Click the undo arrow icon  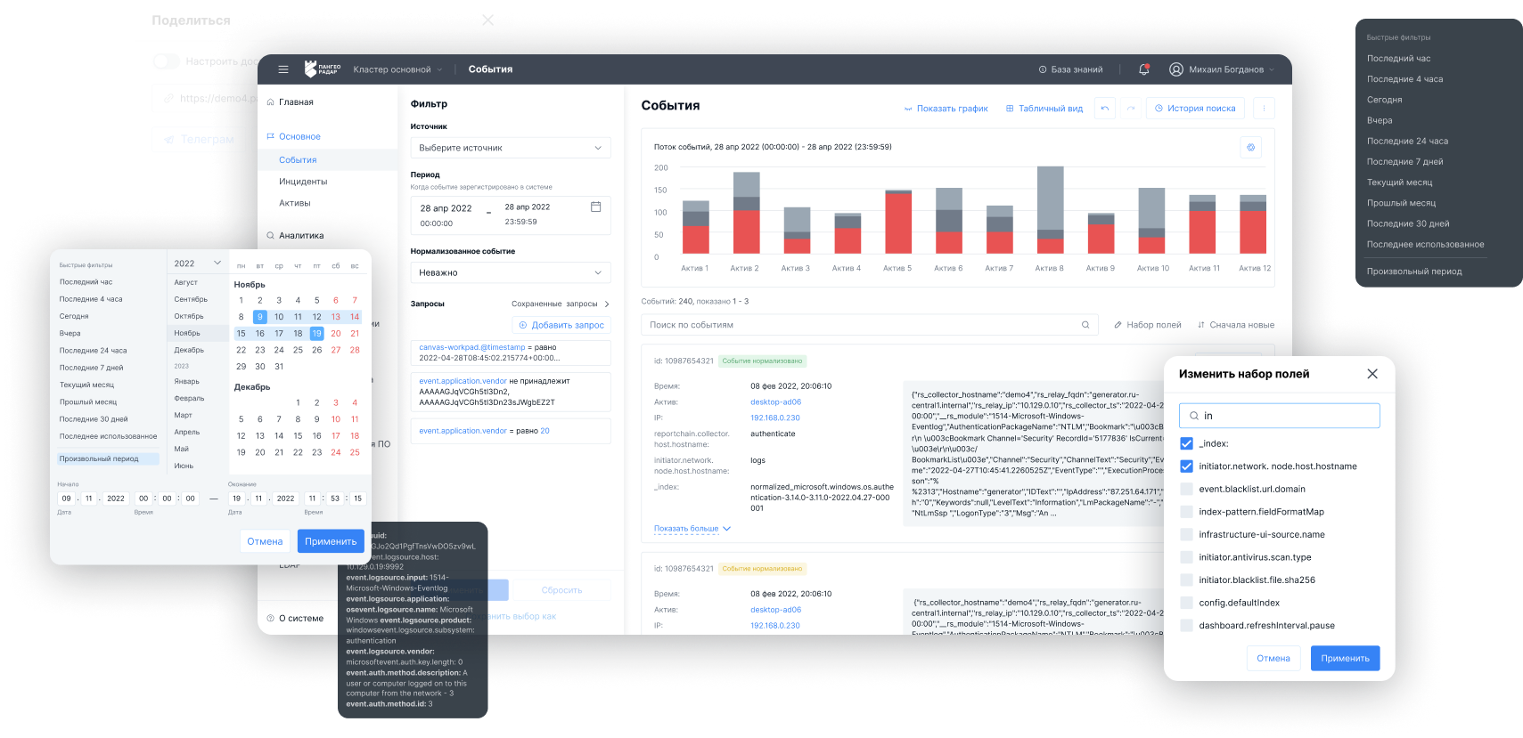click(1105, 109)
